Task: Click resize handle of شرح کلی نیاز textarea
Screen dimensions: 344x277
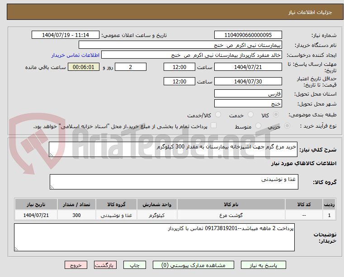Action: (51, 155)
